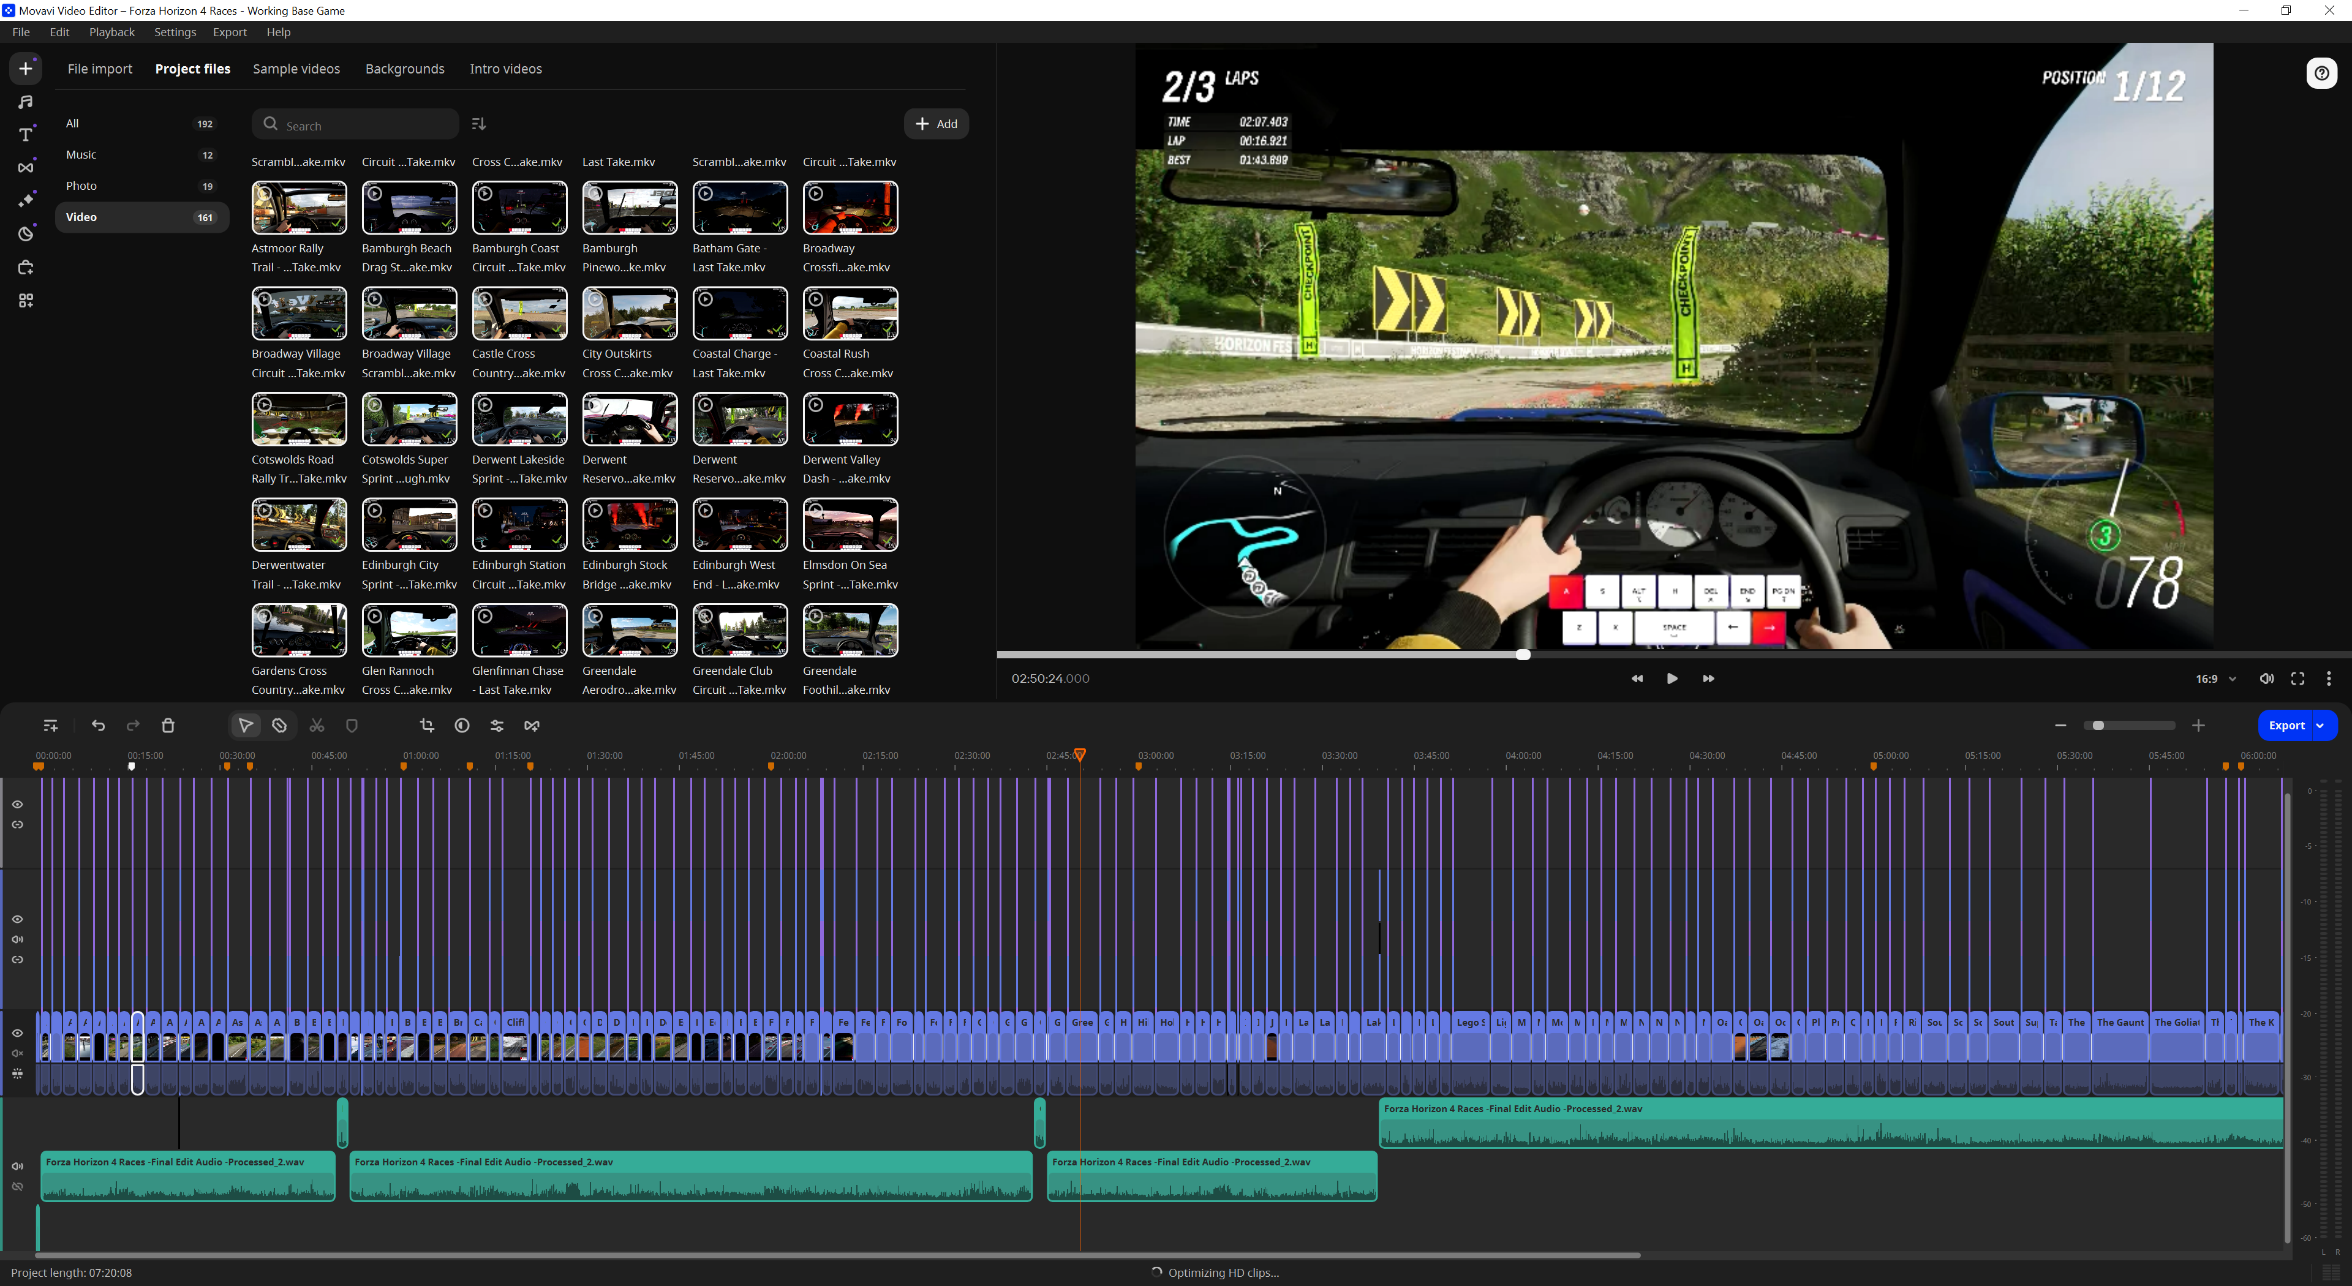Open the Sounds music note panel

pos(26,101)
